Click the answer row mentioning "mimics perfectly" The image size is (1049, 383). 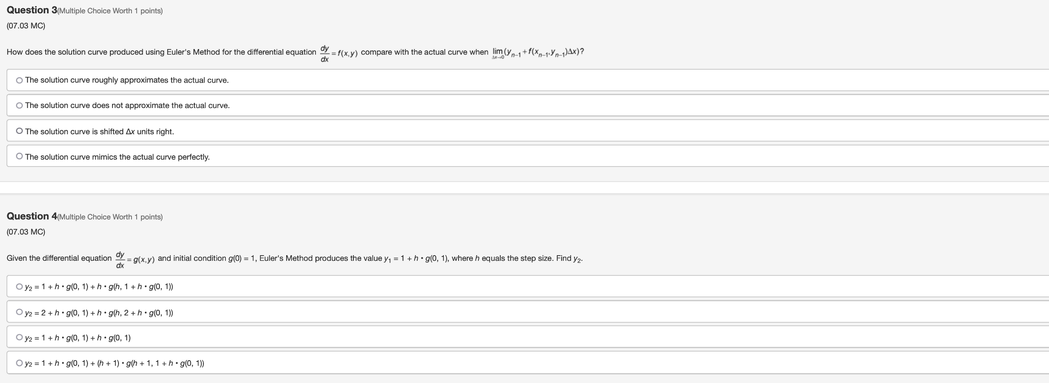coord(117,157)
